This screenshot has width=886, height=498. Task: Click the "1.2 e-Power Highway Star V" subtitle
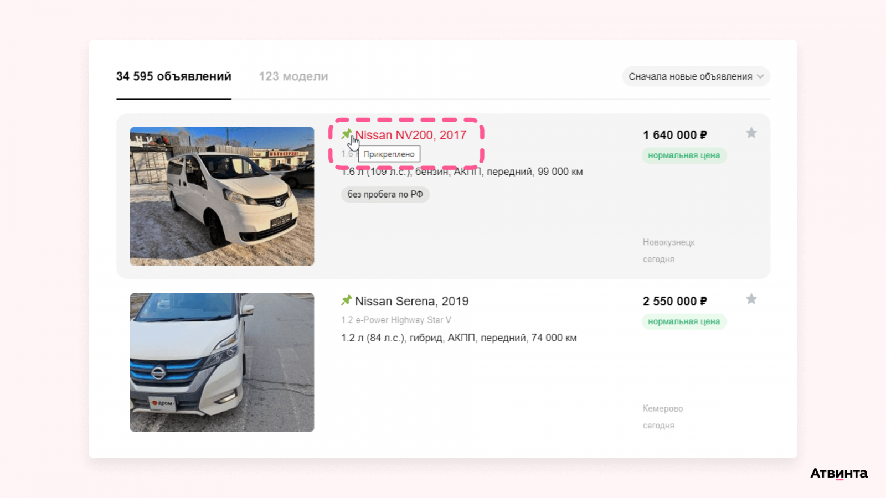396,320
